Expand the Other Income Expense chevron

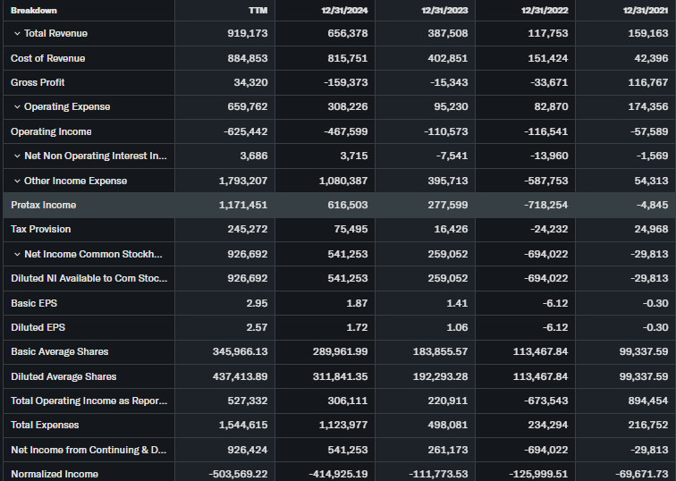point(17,181)
